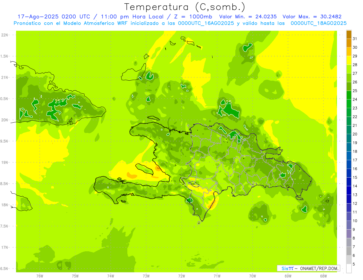Click the "71W" longitude label

(x=217, y=276)
